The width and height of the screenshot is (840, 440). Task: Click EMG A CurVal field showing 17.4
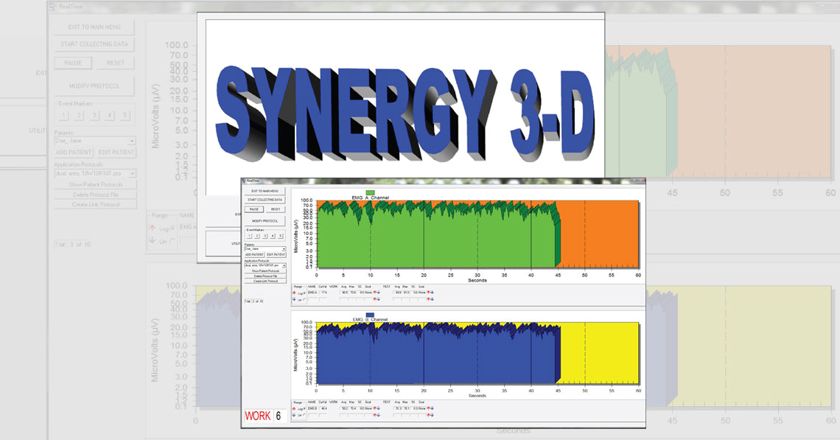[323, 293]
